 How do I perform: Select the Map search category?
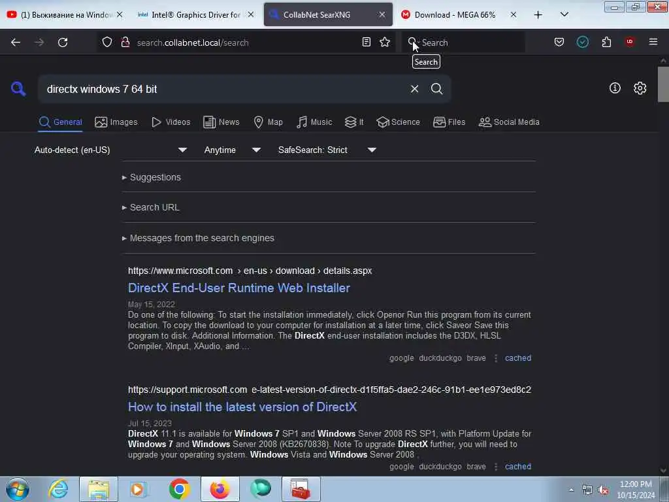[x=269, y=122]
